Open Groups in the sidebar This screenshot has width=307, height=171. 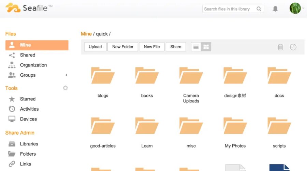(x=28, y=75)
